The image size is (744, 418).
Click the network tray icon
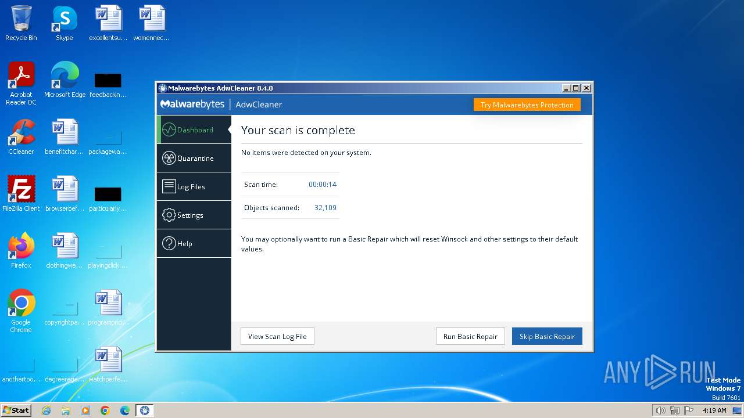point(675,410)
